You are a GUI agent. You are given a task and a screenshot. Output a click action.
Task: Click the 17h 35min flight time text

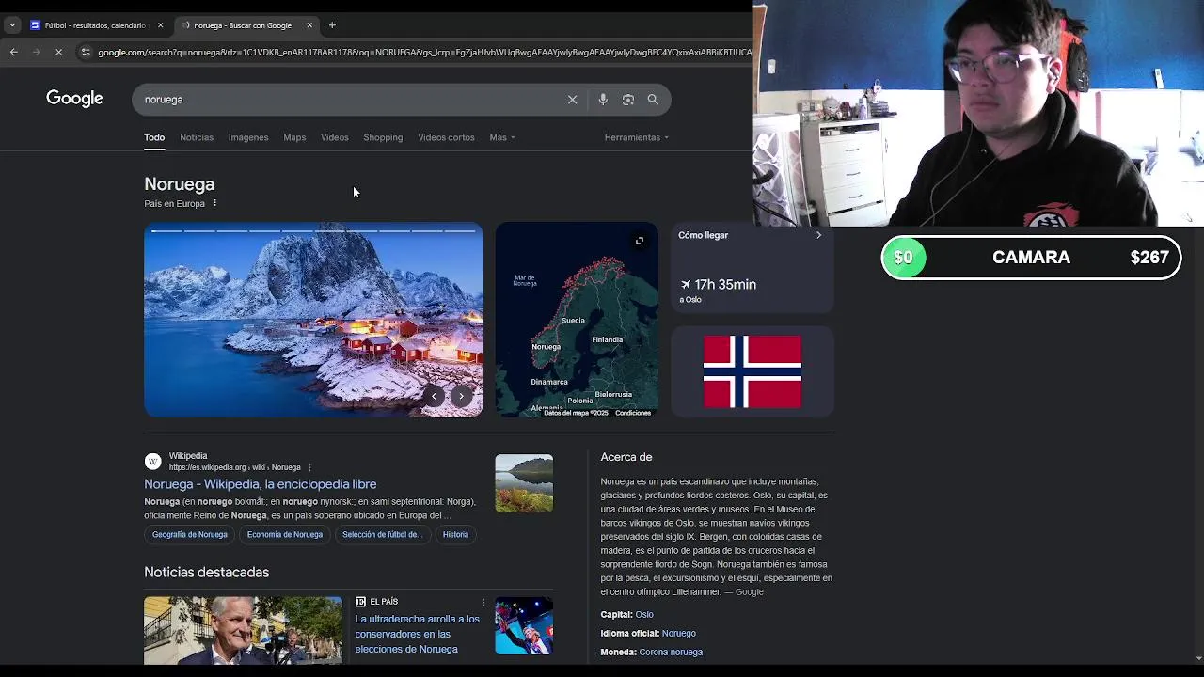point(725,284)
